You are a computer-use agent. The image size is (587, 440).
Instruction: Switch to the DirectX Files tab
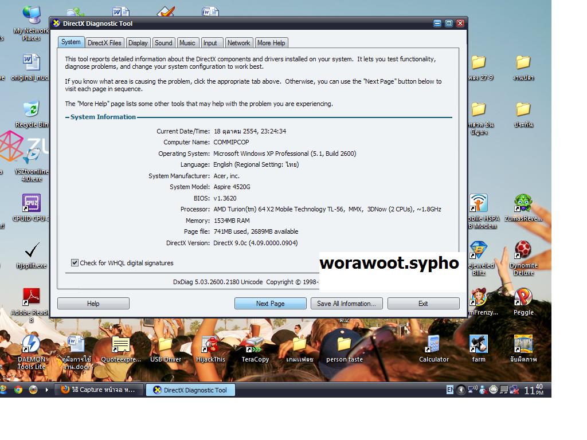point(104,43)
